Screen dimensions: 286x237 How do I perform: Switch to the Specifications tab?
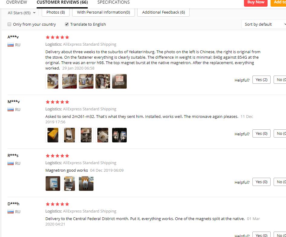(113, 2)
